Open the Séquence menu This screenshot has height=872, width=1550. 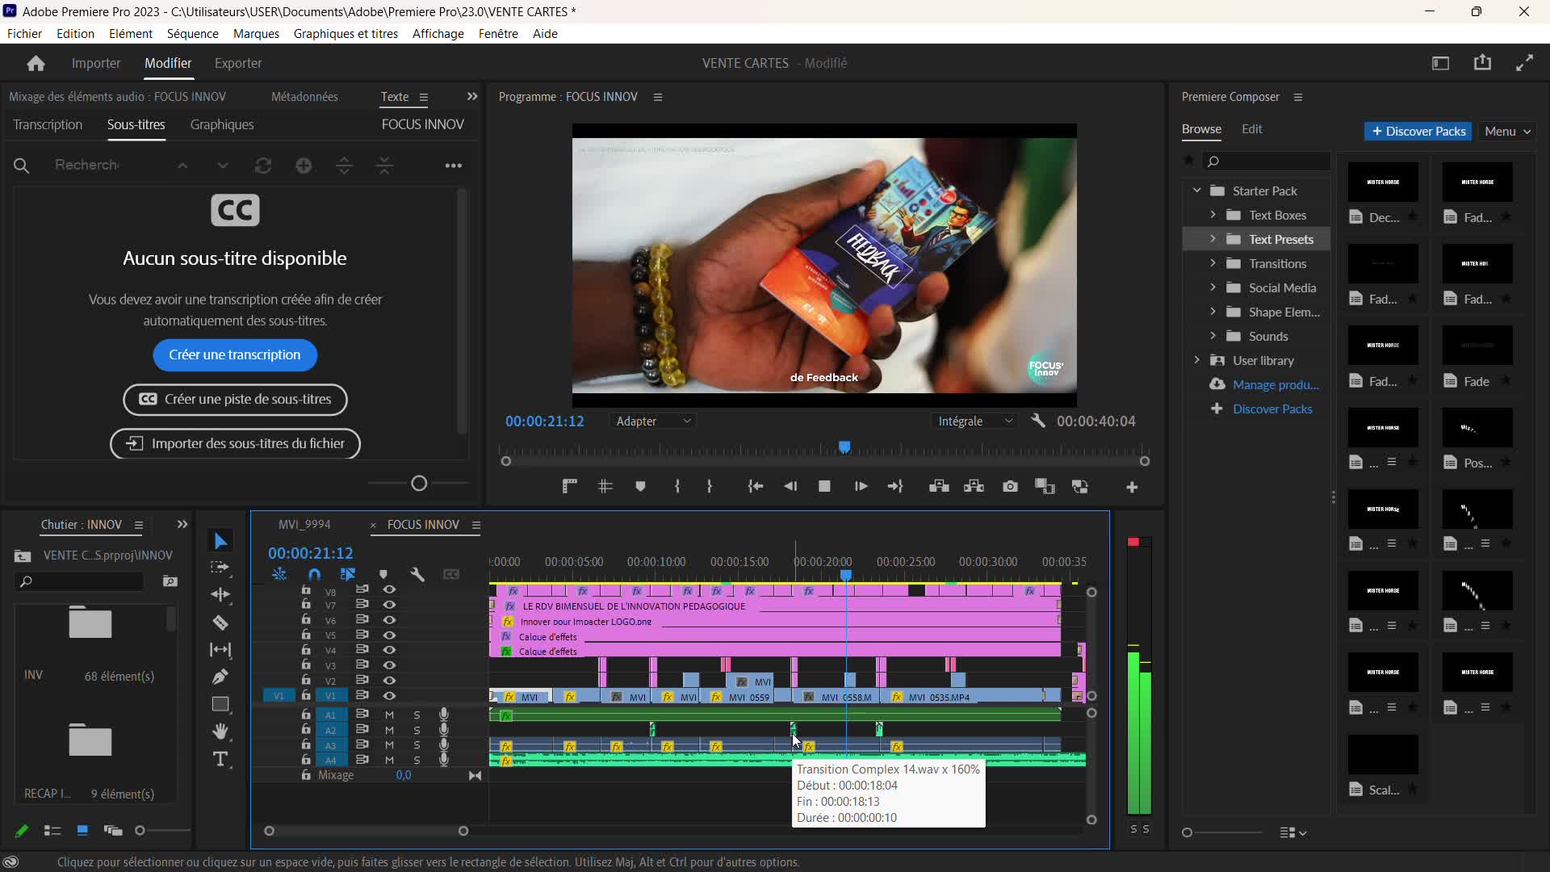point(192,33)
